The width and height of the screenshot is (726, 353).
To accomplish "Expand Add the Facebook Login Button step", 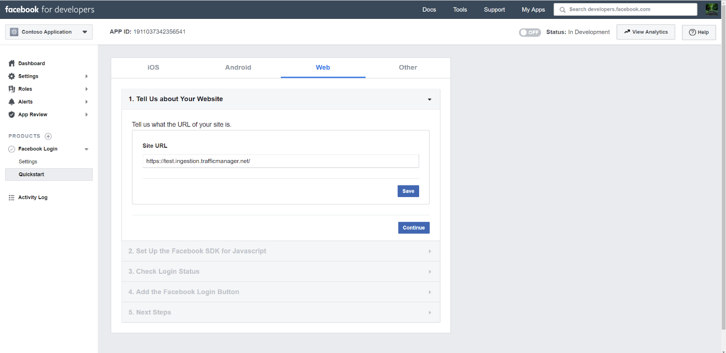I will [x=280, y=292].
